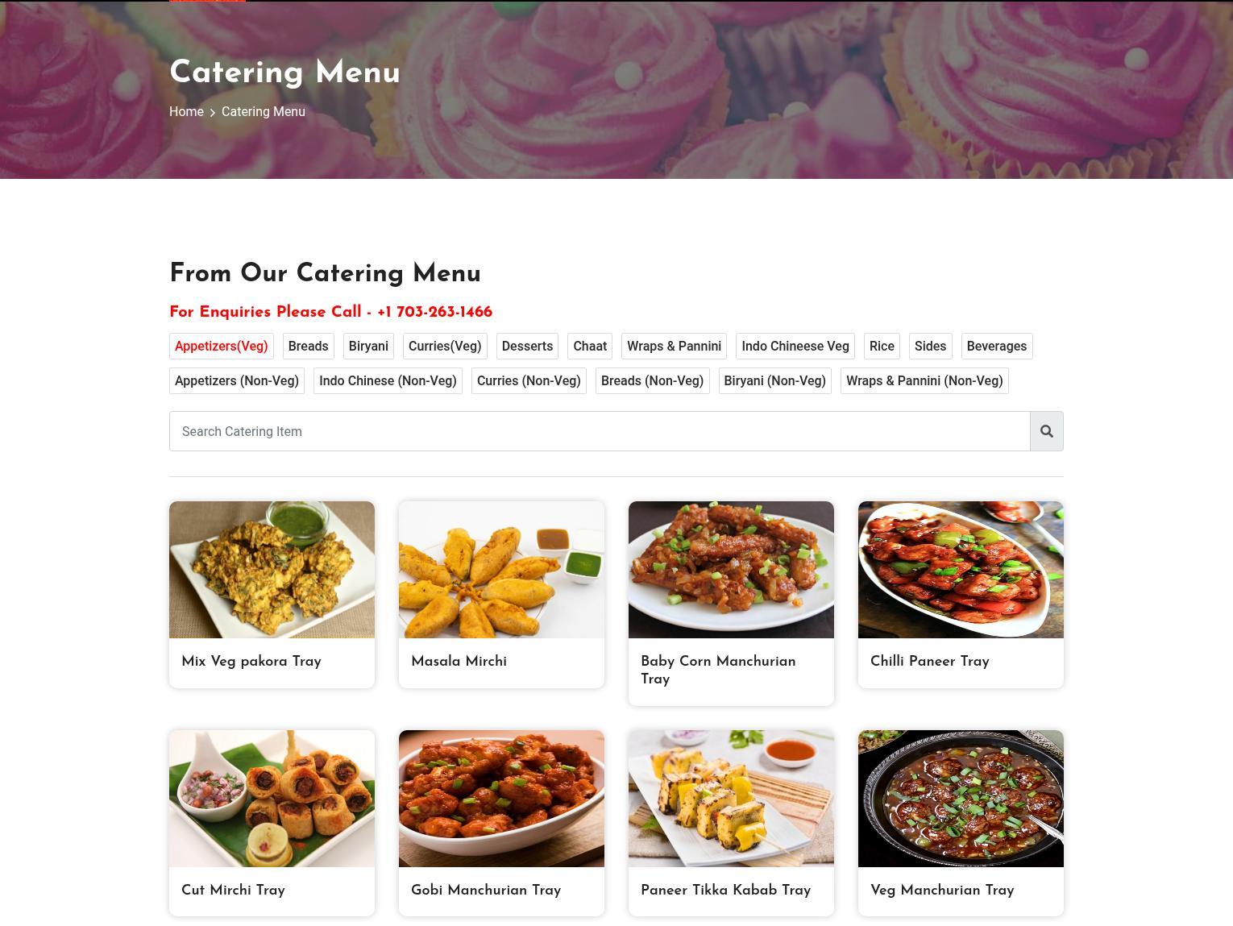Image resolution: width=1233 pixels, height=926 pixels.
Task: Select the Appetizers(Veg) category tab
Action: click(x=221, y=347)
